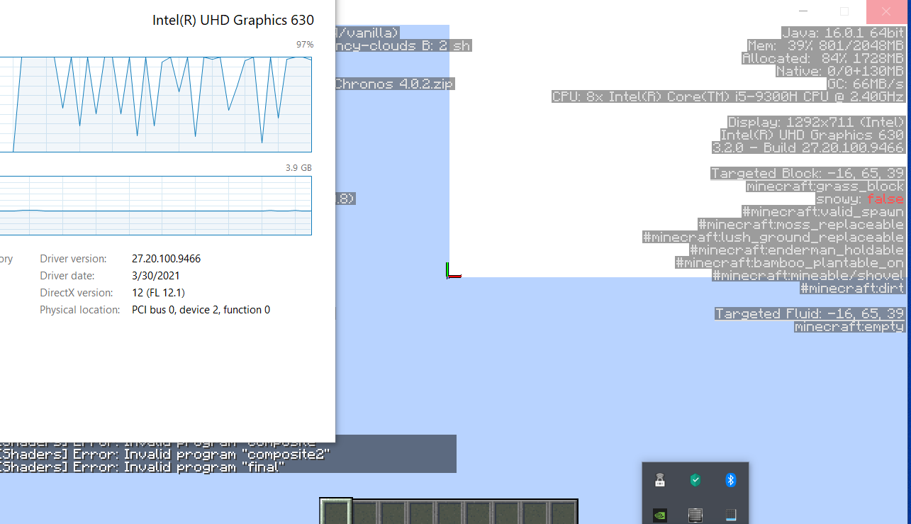Click the 'Physical location:' label
911x524 pixels.
click(x=79, y=310)
